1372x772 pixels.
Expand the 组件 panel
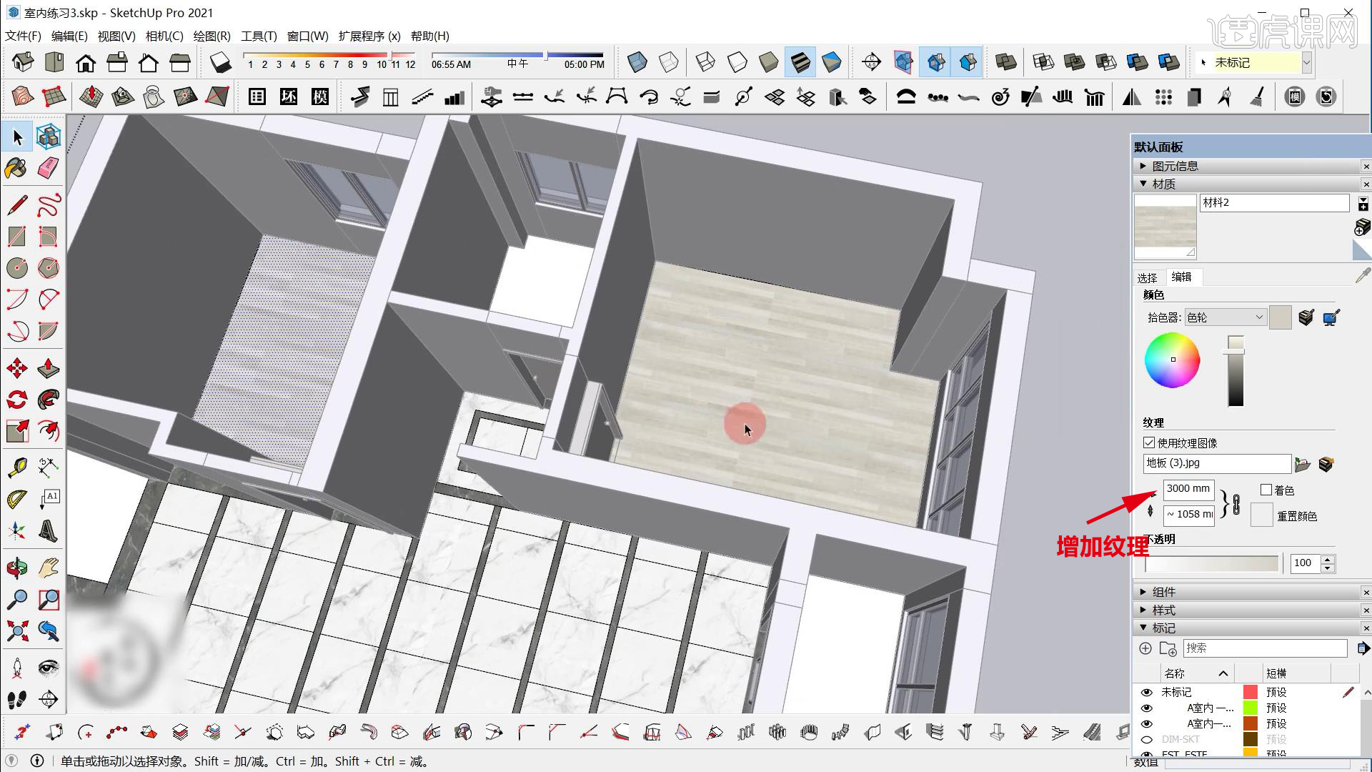(1143, 592)
